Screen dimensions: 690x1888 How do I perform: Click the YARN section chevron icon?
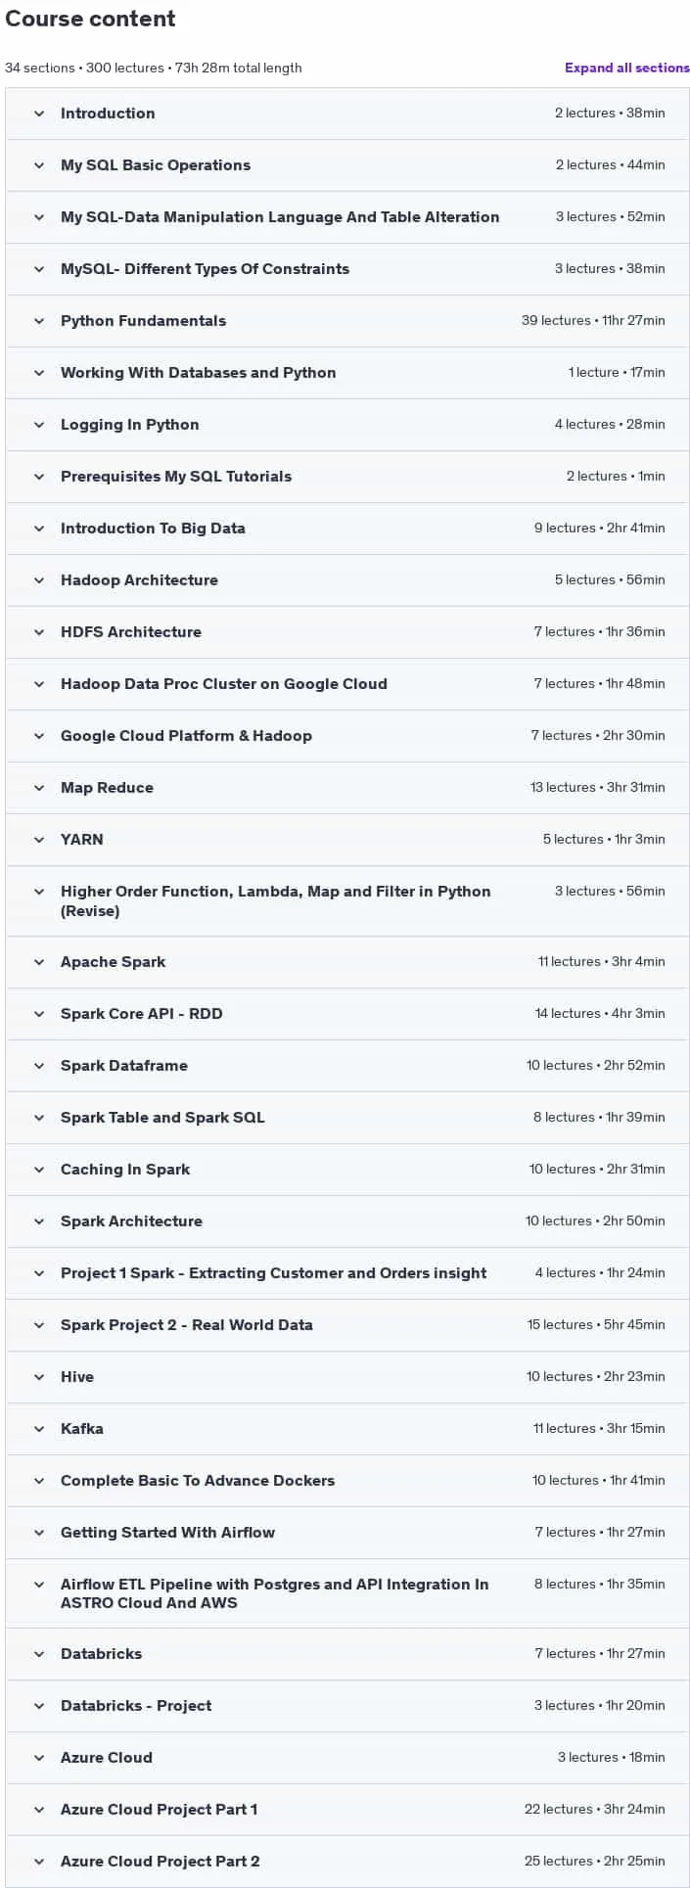click(39, 840)
